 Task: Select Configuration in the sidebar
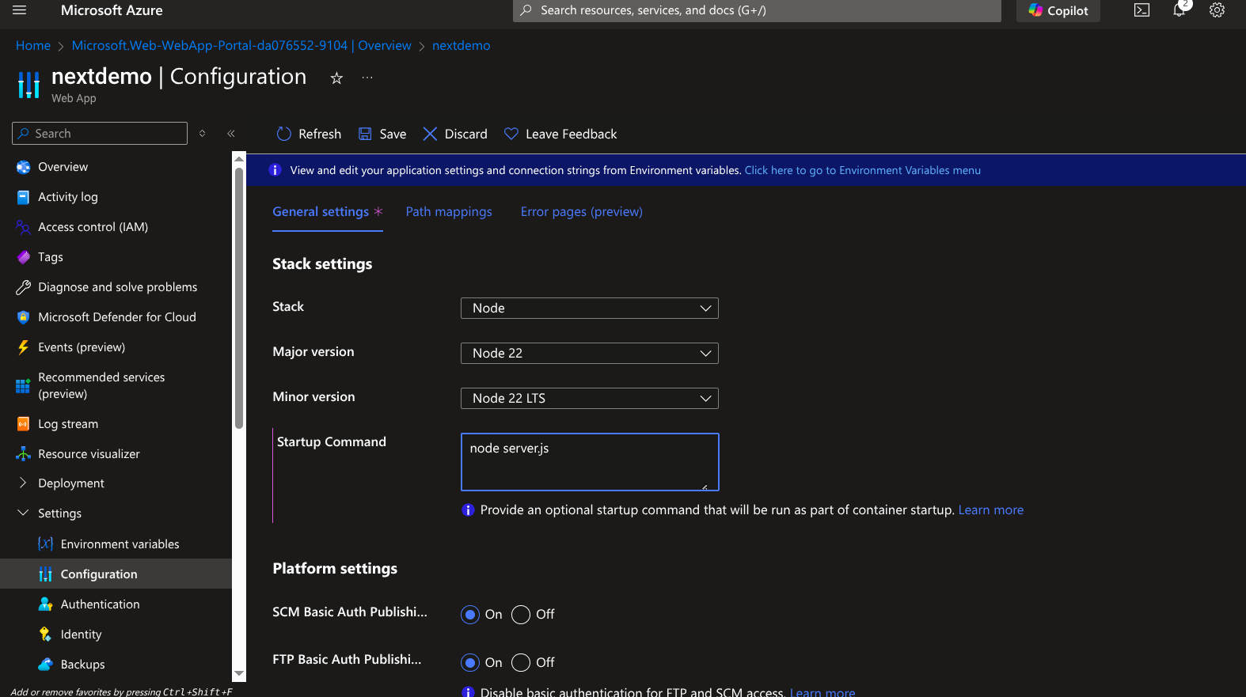116,574
